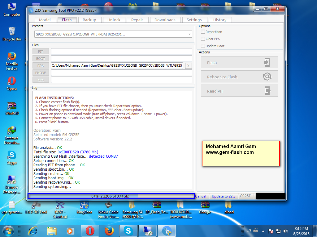Switch to Firefox in the taskbar
317x237 pixels.
pyautogui.click(x=109, y=231)
